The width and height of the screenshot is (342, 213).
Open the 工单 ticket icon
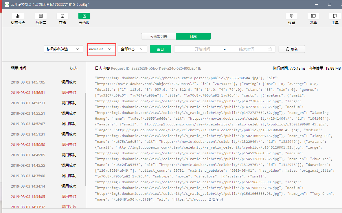coord(335,16)
